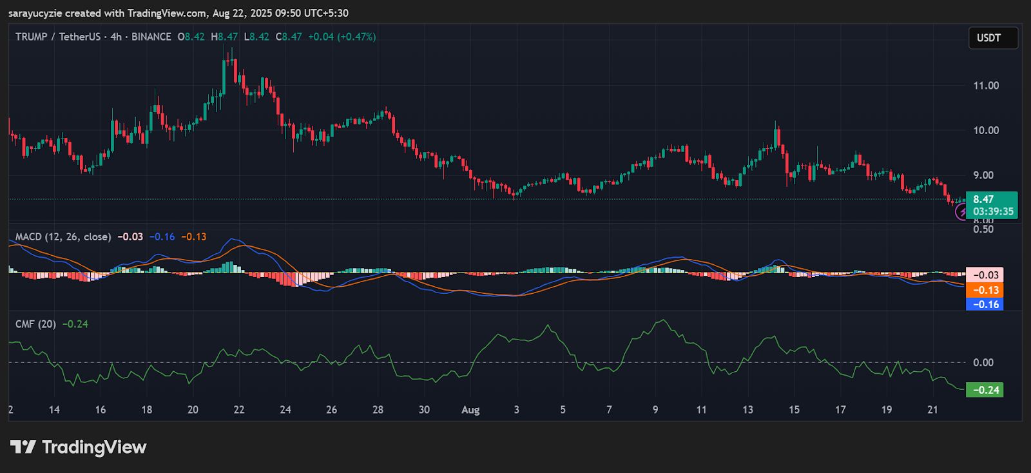
Task: Click date label 7 on the time axis
Action: (x=609, y=410)
